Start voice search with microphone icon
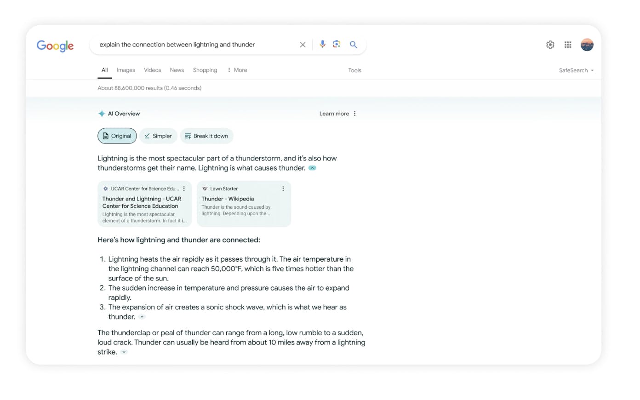 pyautogui.click(x=322, y=44)
